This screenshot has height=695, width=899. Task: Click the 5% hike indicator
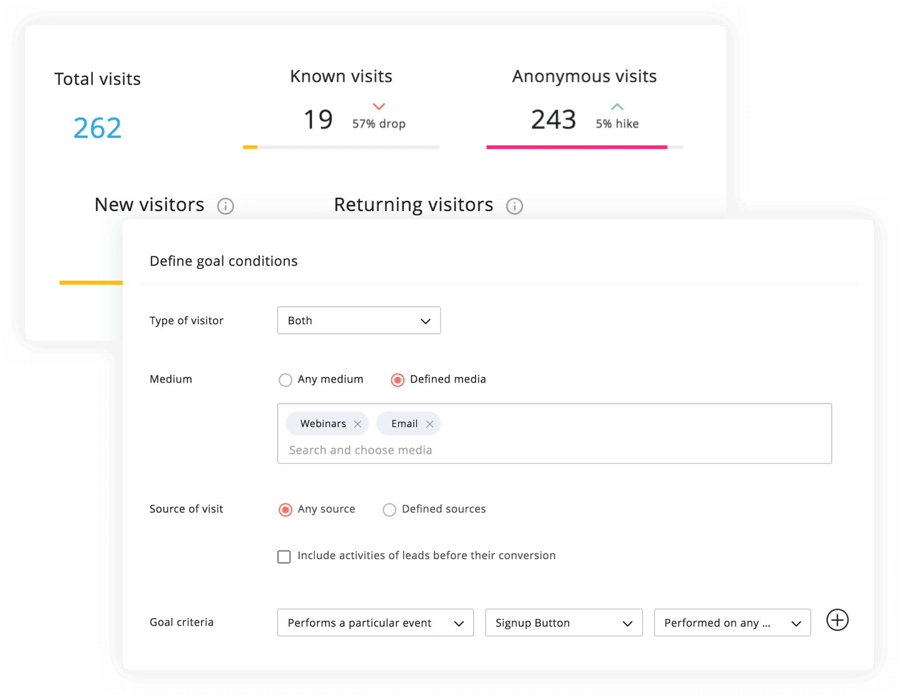[617, 116]
